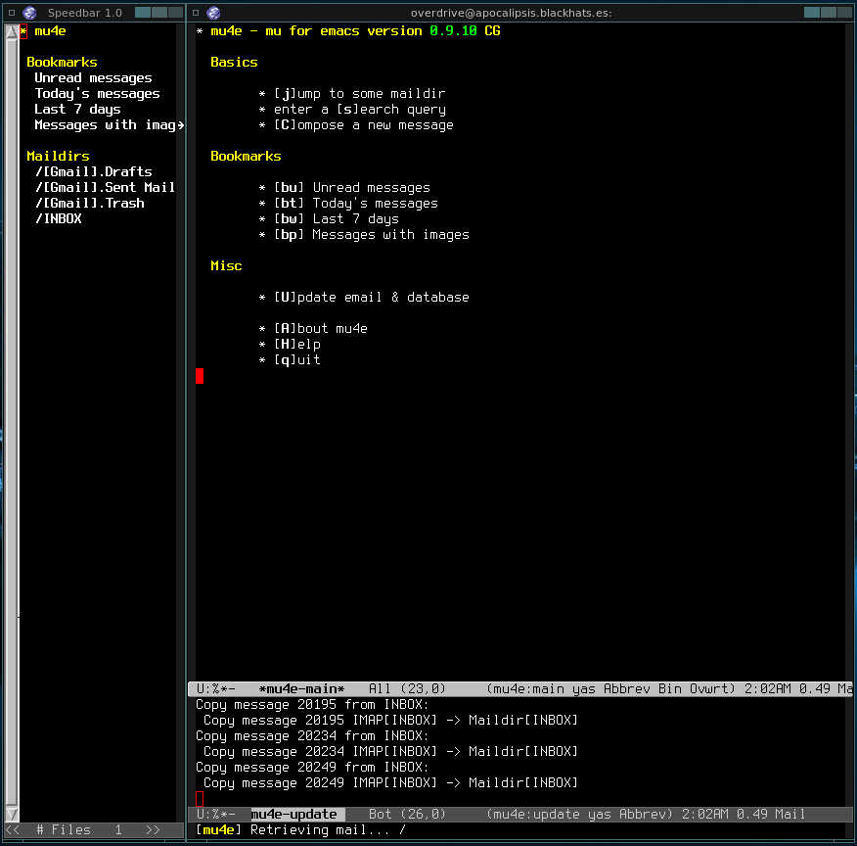This screenshot has height=846, width=857.
Task: Click the Speedbar vertical scrollbar track
Action: 12,421
